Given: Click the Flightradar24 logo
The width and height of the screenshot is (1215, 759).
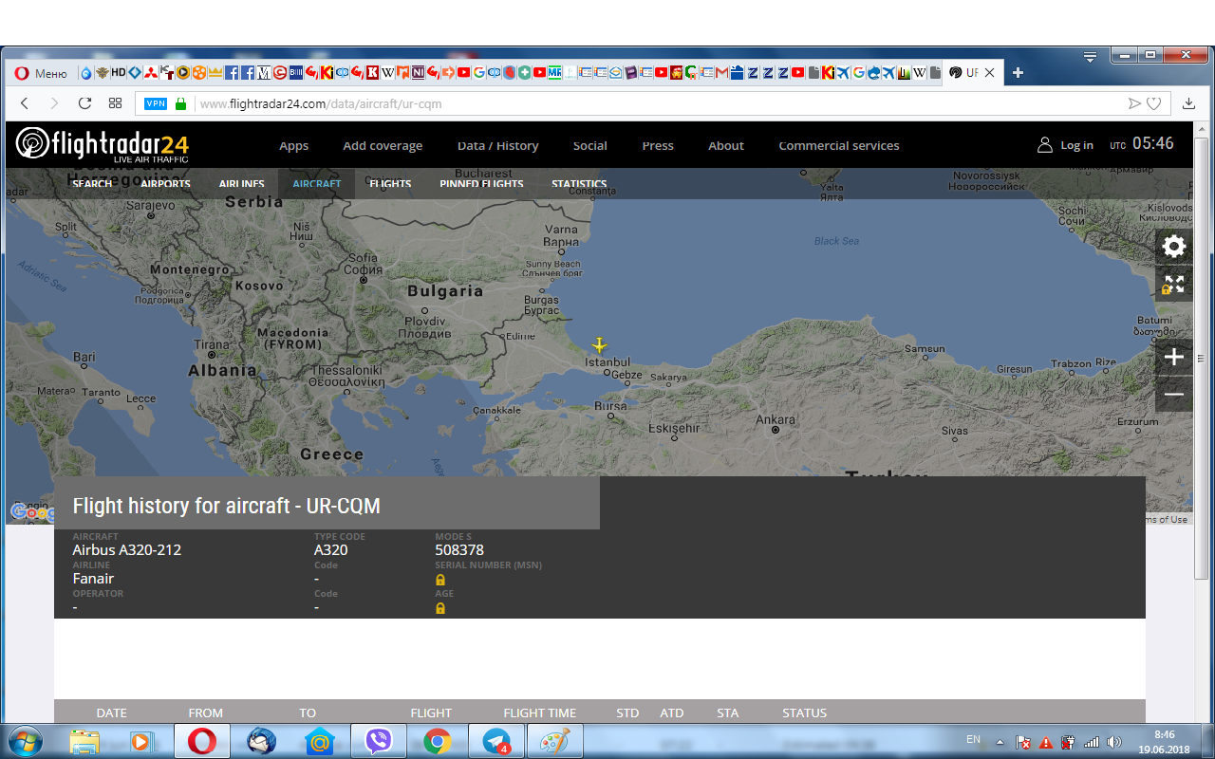Looking at the screenshot, I should [x=103, y=145].
